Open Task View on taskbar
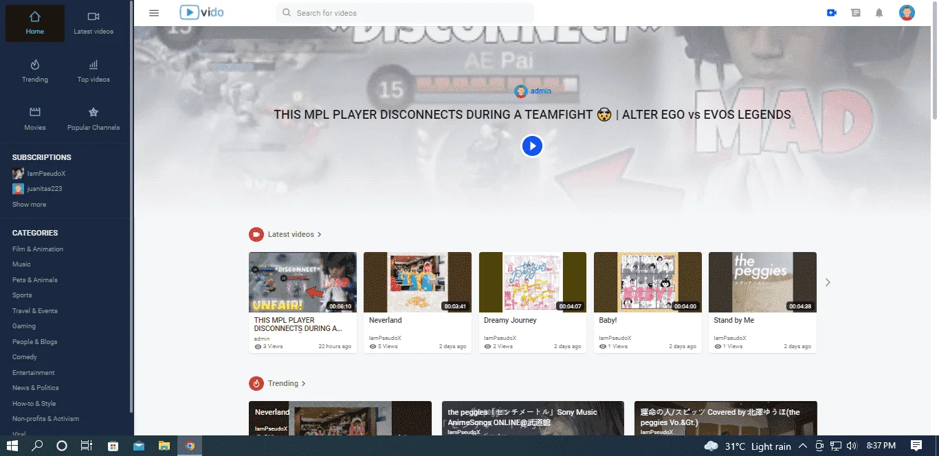This screenshot has height=456, width=939. pos(87,446)
